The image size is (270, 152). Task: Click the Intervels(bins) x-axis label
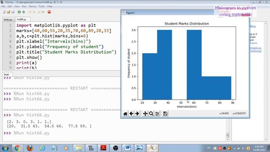pos(187,107)
